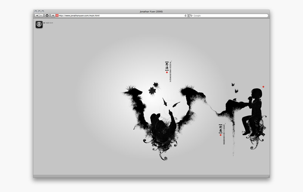Click the red dot below the 思源 label
Viewport: 303px width, 192px height.
(x=167, y=72)
